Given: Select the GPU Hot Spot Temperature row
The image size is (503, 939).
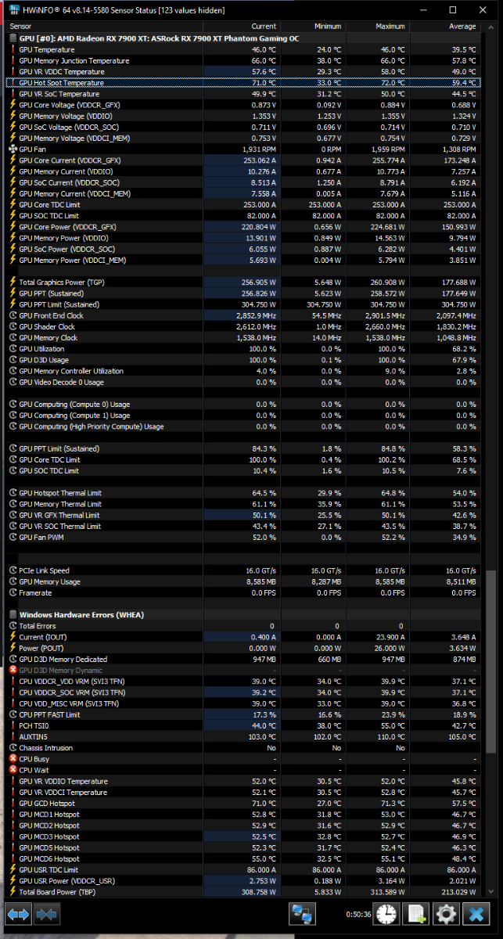Looking at the screenshot, I should (x=245, y=82).
